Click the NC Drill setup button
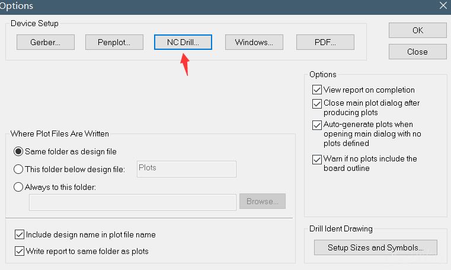Image resolution: width=451 pixels, height=270 pixels. tap(183, 42)
